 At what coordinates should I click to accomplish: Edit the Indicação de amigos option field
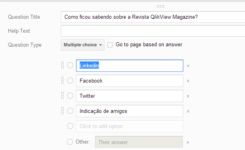pyautogui.click(x=130, y=111)
